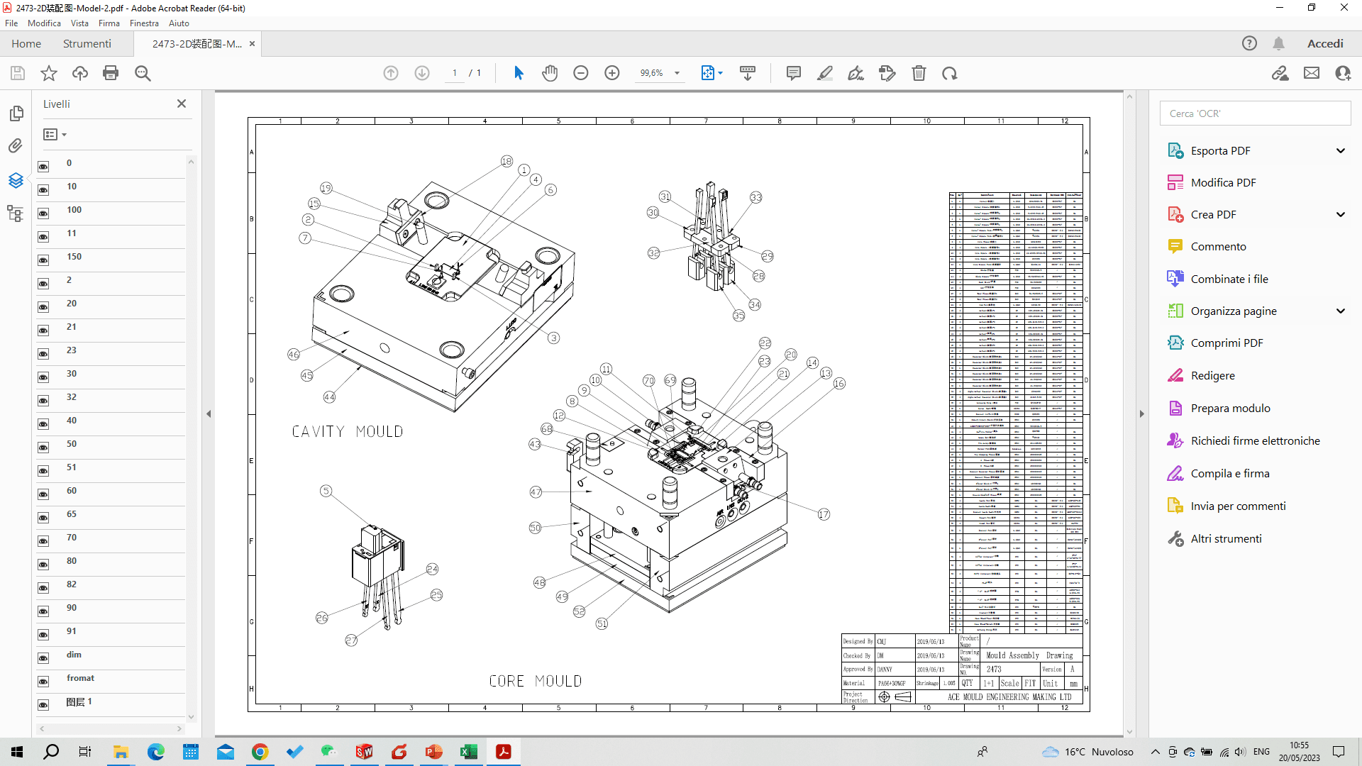1362x766 pixels.
Task: Click Comprimi PDF tool
Action: click(1227, 343)
